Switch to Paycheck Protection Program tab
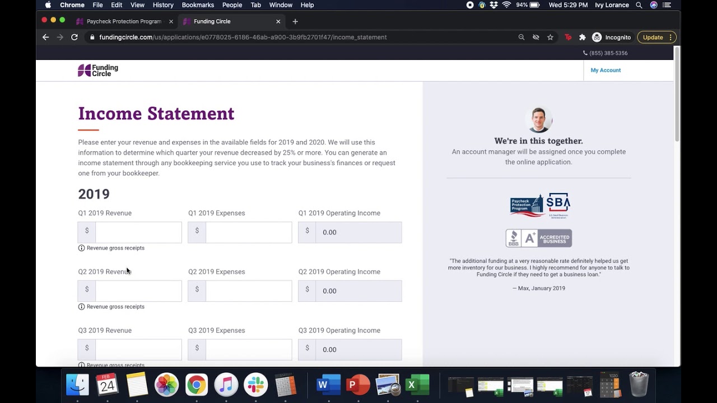The height and width of the screenshot is (403, 717). tap(124, 21)
